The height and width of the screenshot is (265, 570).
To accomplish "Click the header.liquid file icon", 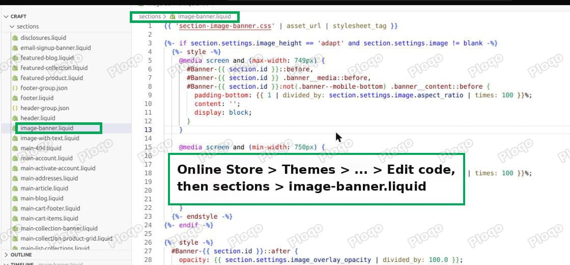I will pos(15,118).
